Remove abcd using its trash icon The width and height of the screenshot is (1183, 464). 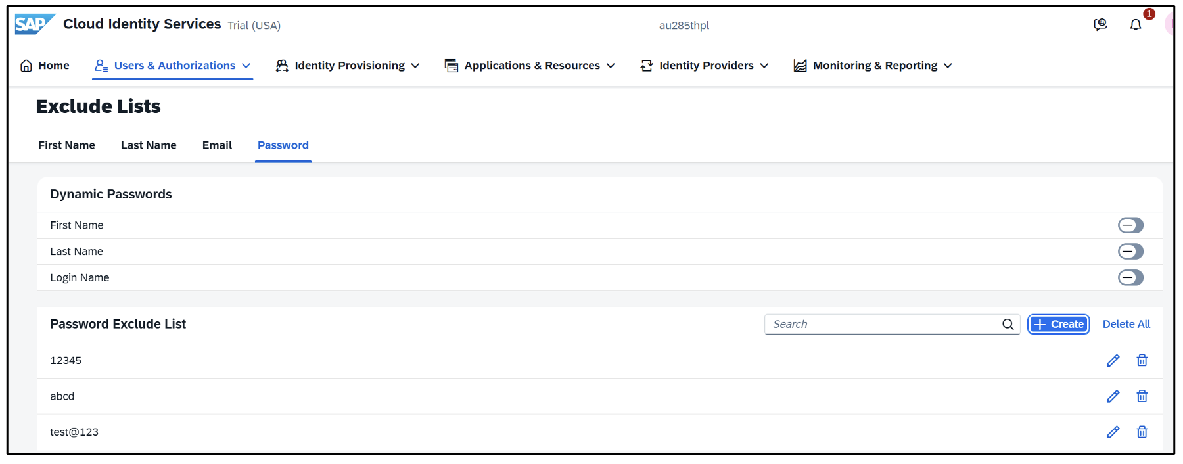1142,396
